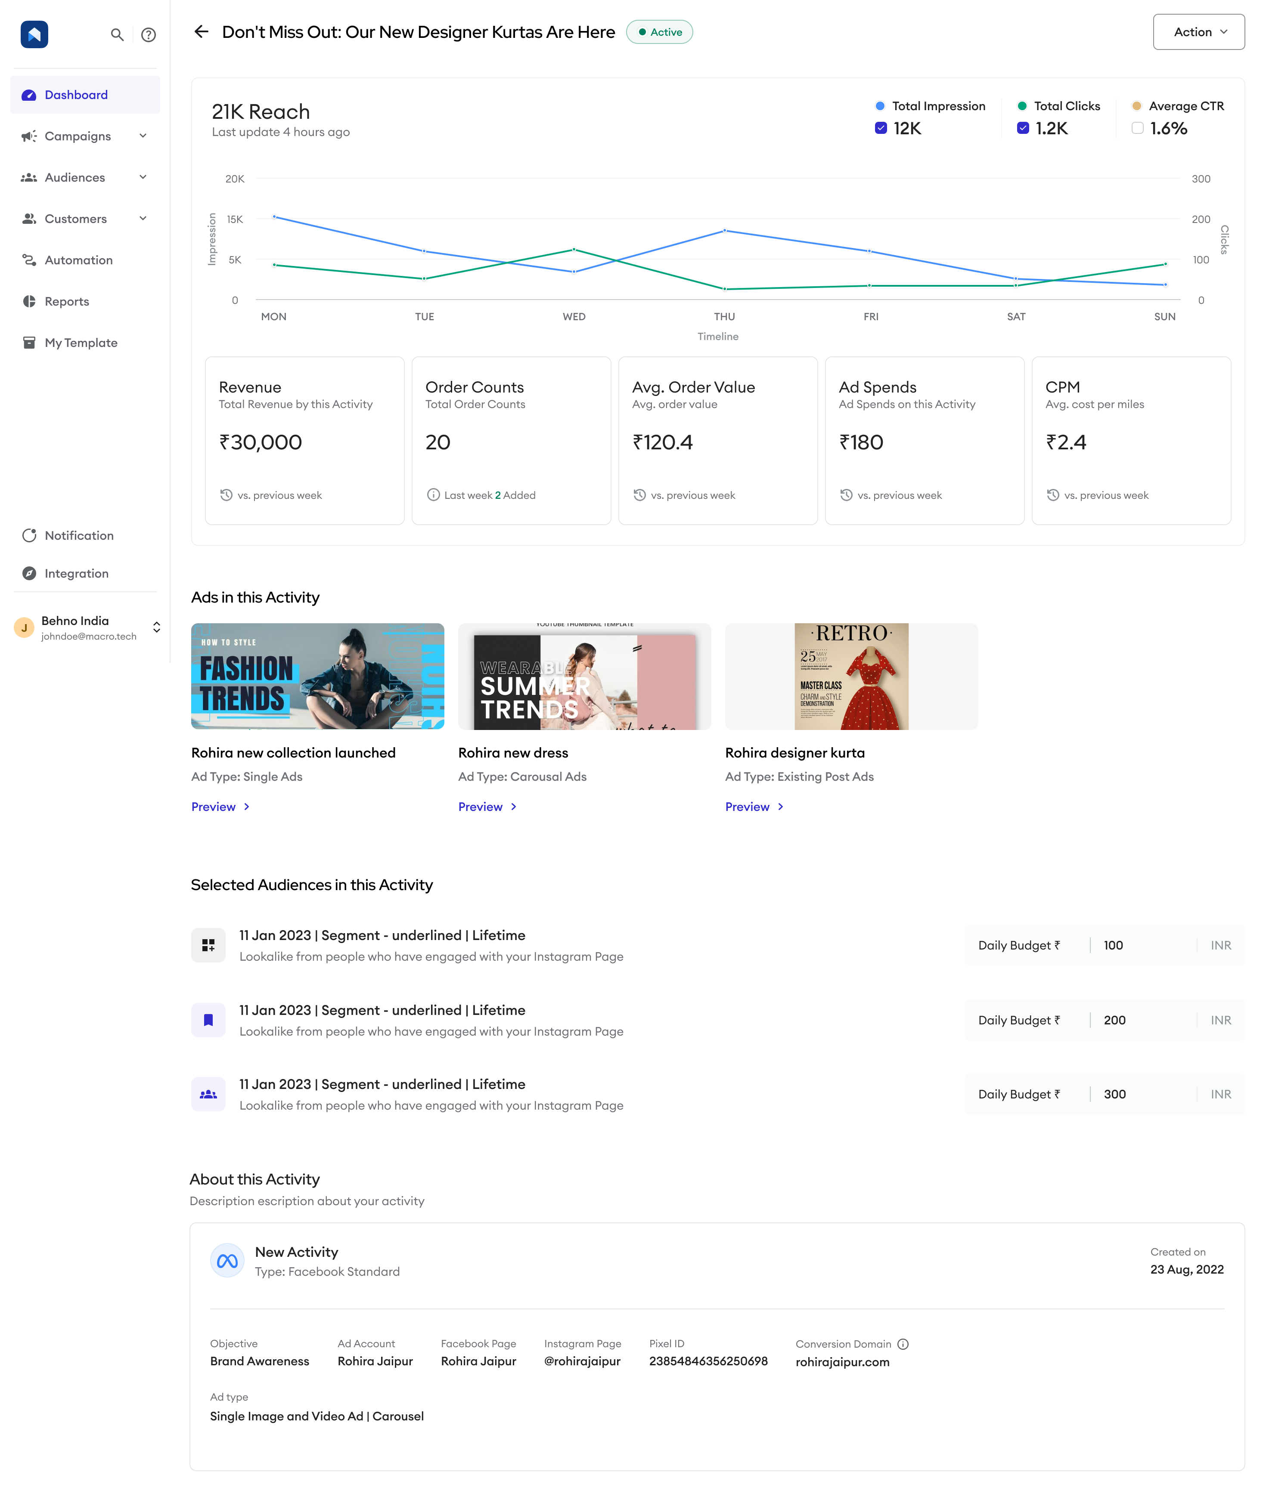Click the Meta logo icon of New Activity

[x=227, y=1261]
